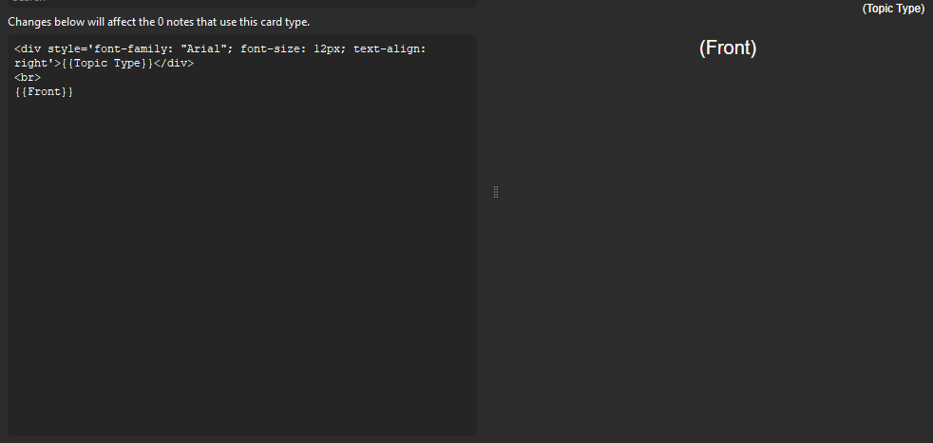Image resolution: width=933 pixels, height=443 pixels.
Task: Click the opening <div tag in the template
Action: [28, 48]
